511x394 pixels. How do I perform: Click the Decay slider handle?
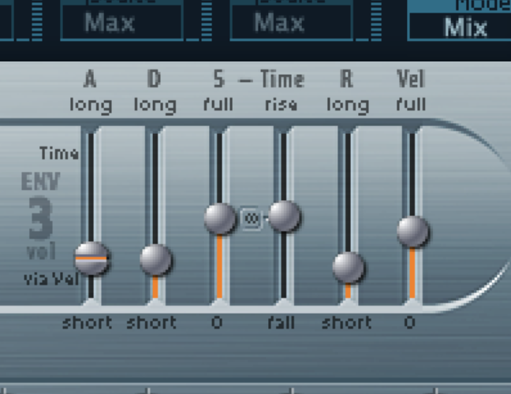click(x=156, y=259)
